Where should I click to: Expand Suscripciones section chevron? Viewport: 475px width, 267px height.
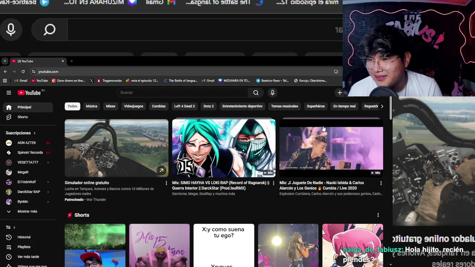(35, 133)
